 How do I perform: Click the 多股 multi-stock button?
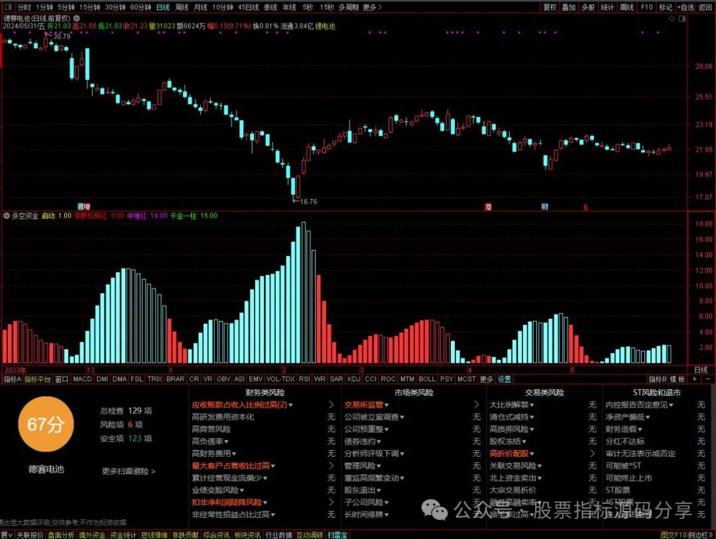[588, 7]
